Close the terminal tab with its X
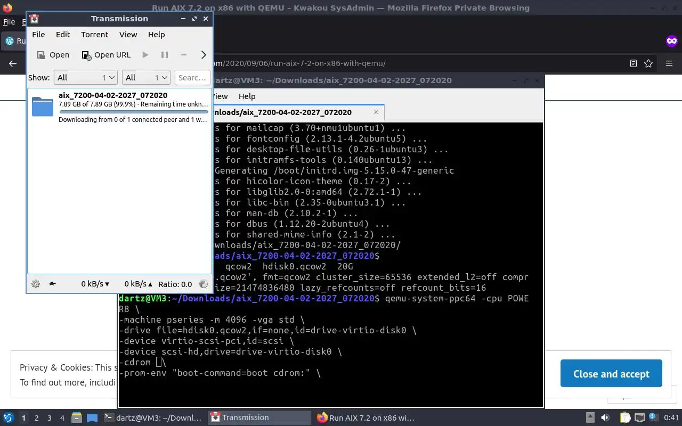 pyautogui.click(x=376, y=112)
